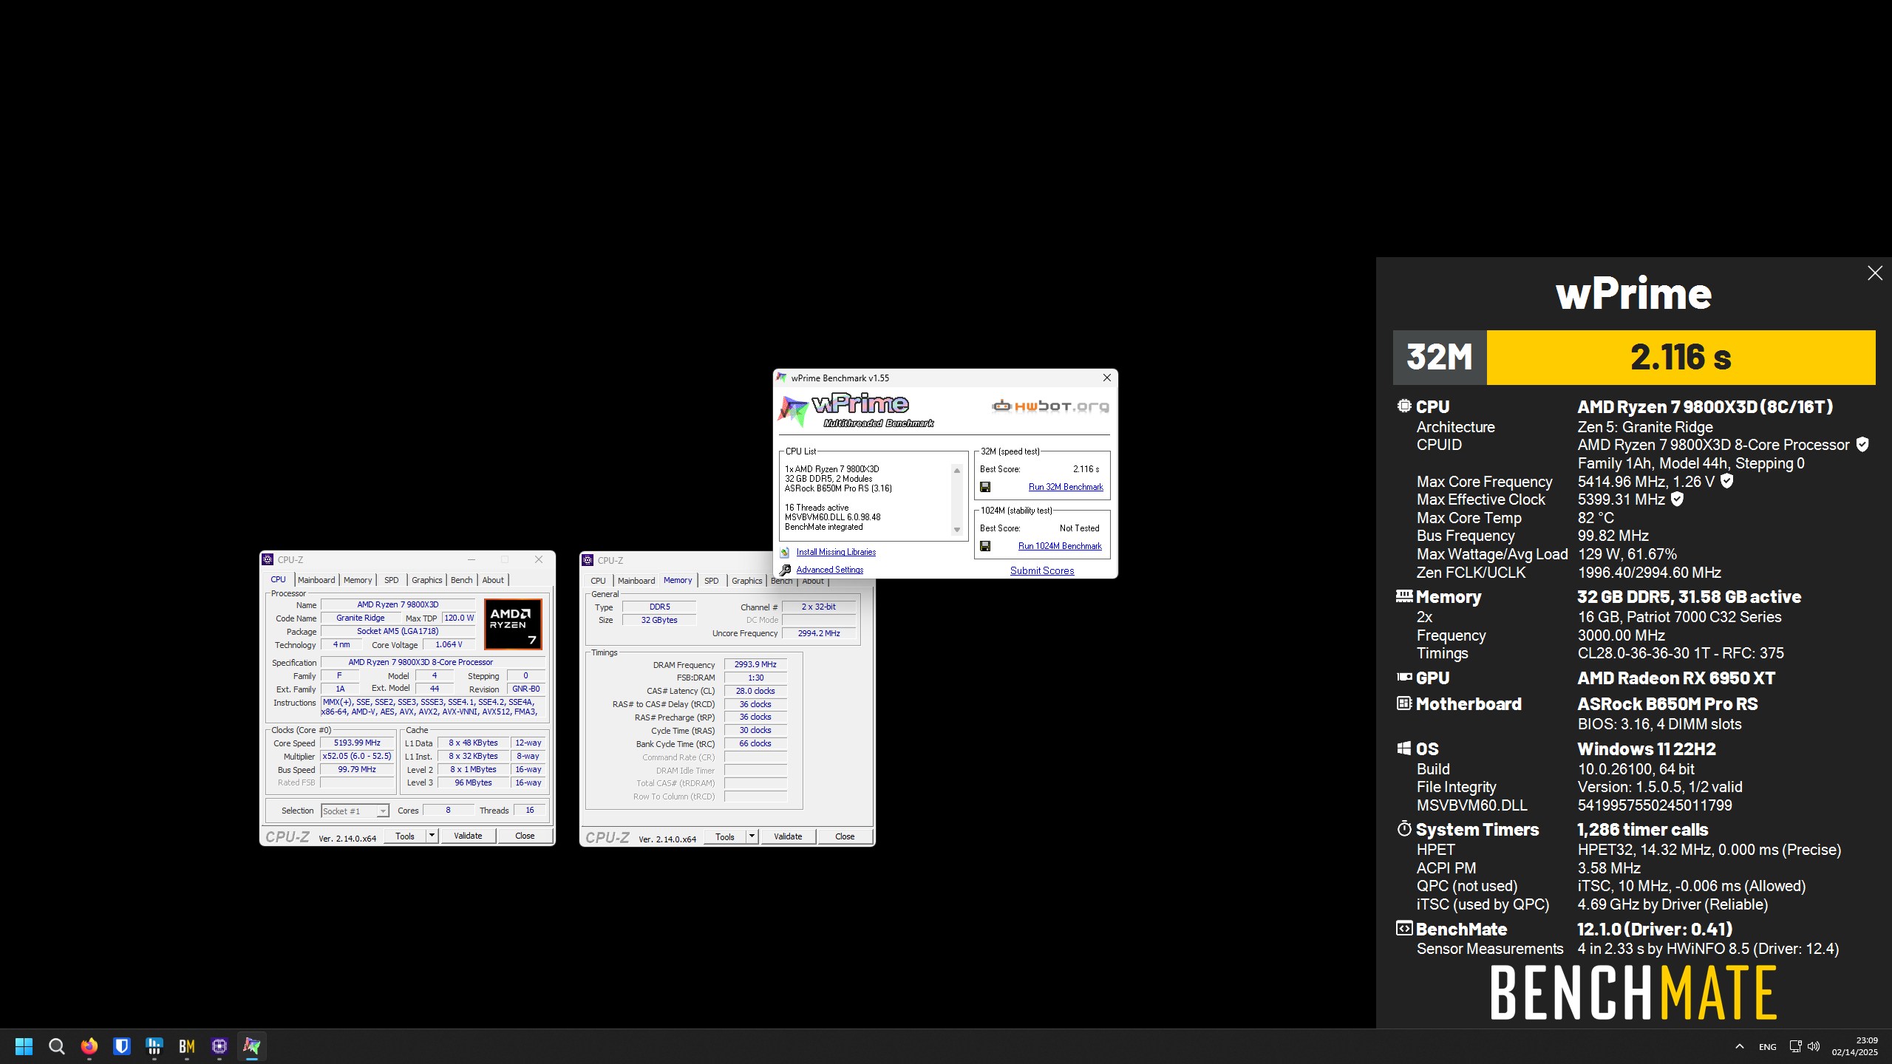
Task: Select Mainboard tab in left CPU-Z window
Action: pyautogui.click(x=316, y=581)
